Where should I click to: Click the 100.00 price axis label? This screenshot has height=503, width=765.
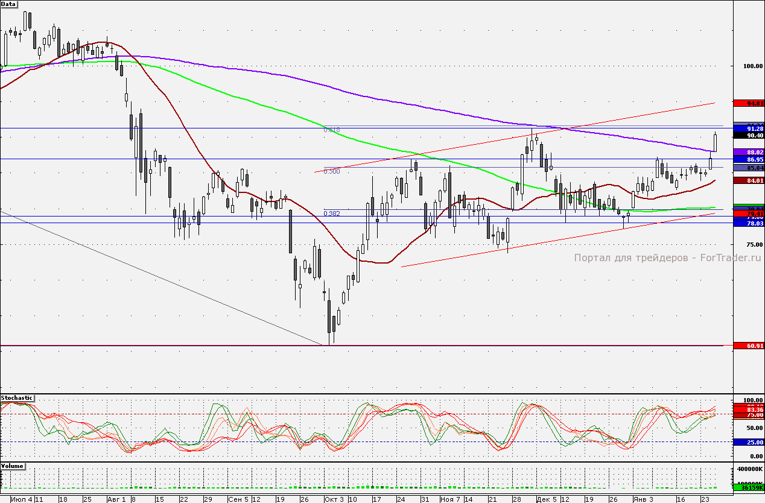pos(747,66)
